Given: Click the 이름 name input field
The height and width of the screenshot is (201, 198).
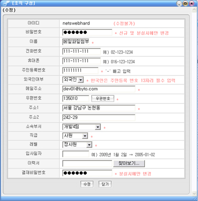Looking at the screenshot, I should pyautogui.click(x=76, y=41).
